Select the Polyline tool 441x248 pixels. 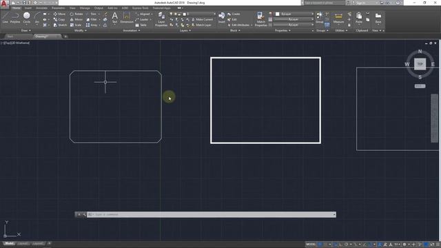(15, 17)
